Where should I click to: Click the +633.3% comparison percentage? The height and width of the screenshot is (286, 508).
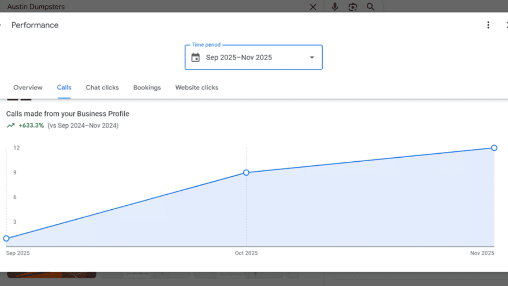[x=31, y=126]
